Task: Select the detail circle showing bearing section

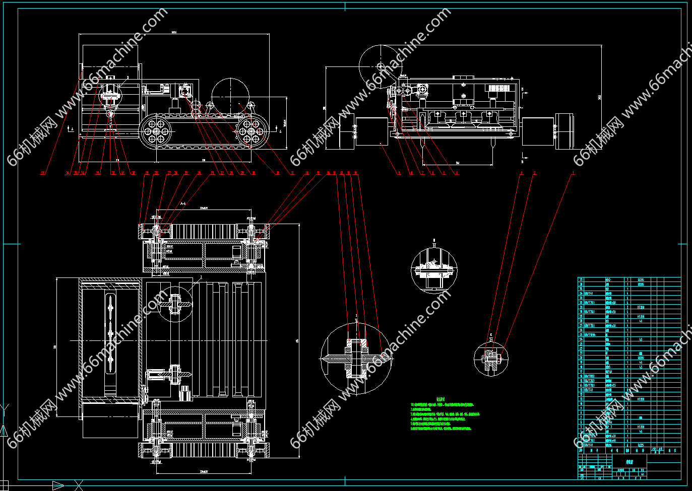Action: (434, 270)
